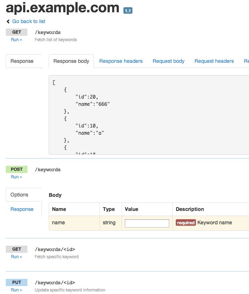Run the PUT /keywords/<id> request
This screenshot has height=294, width=249.
[16, 290]
